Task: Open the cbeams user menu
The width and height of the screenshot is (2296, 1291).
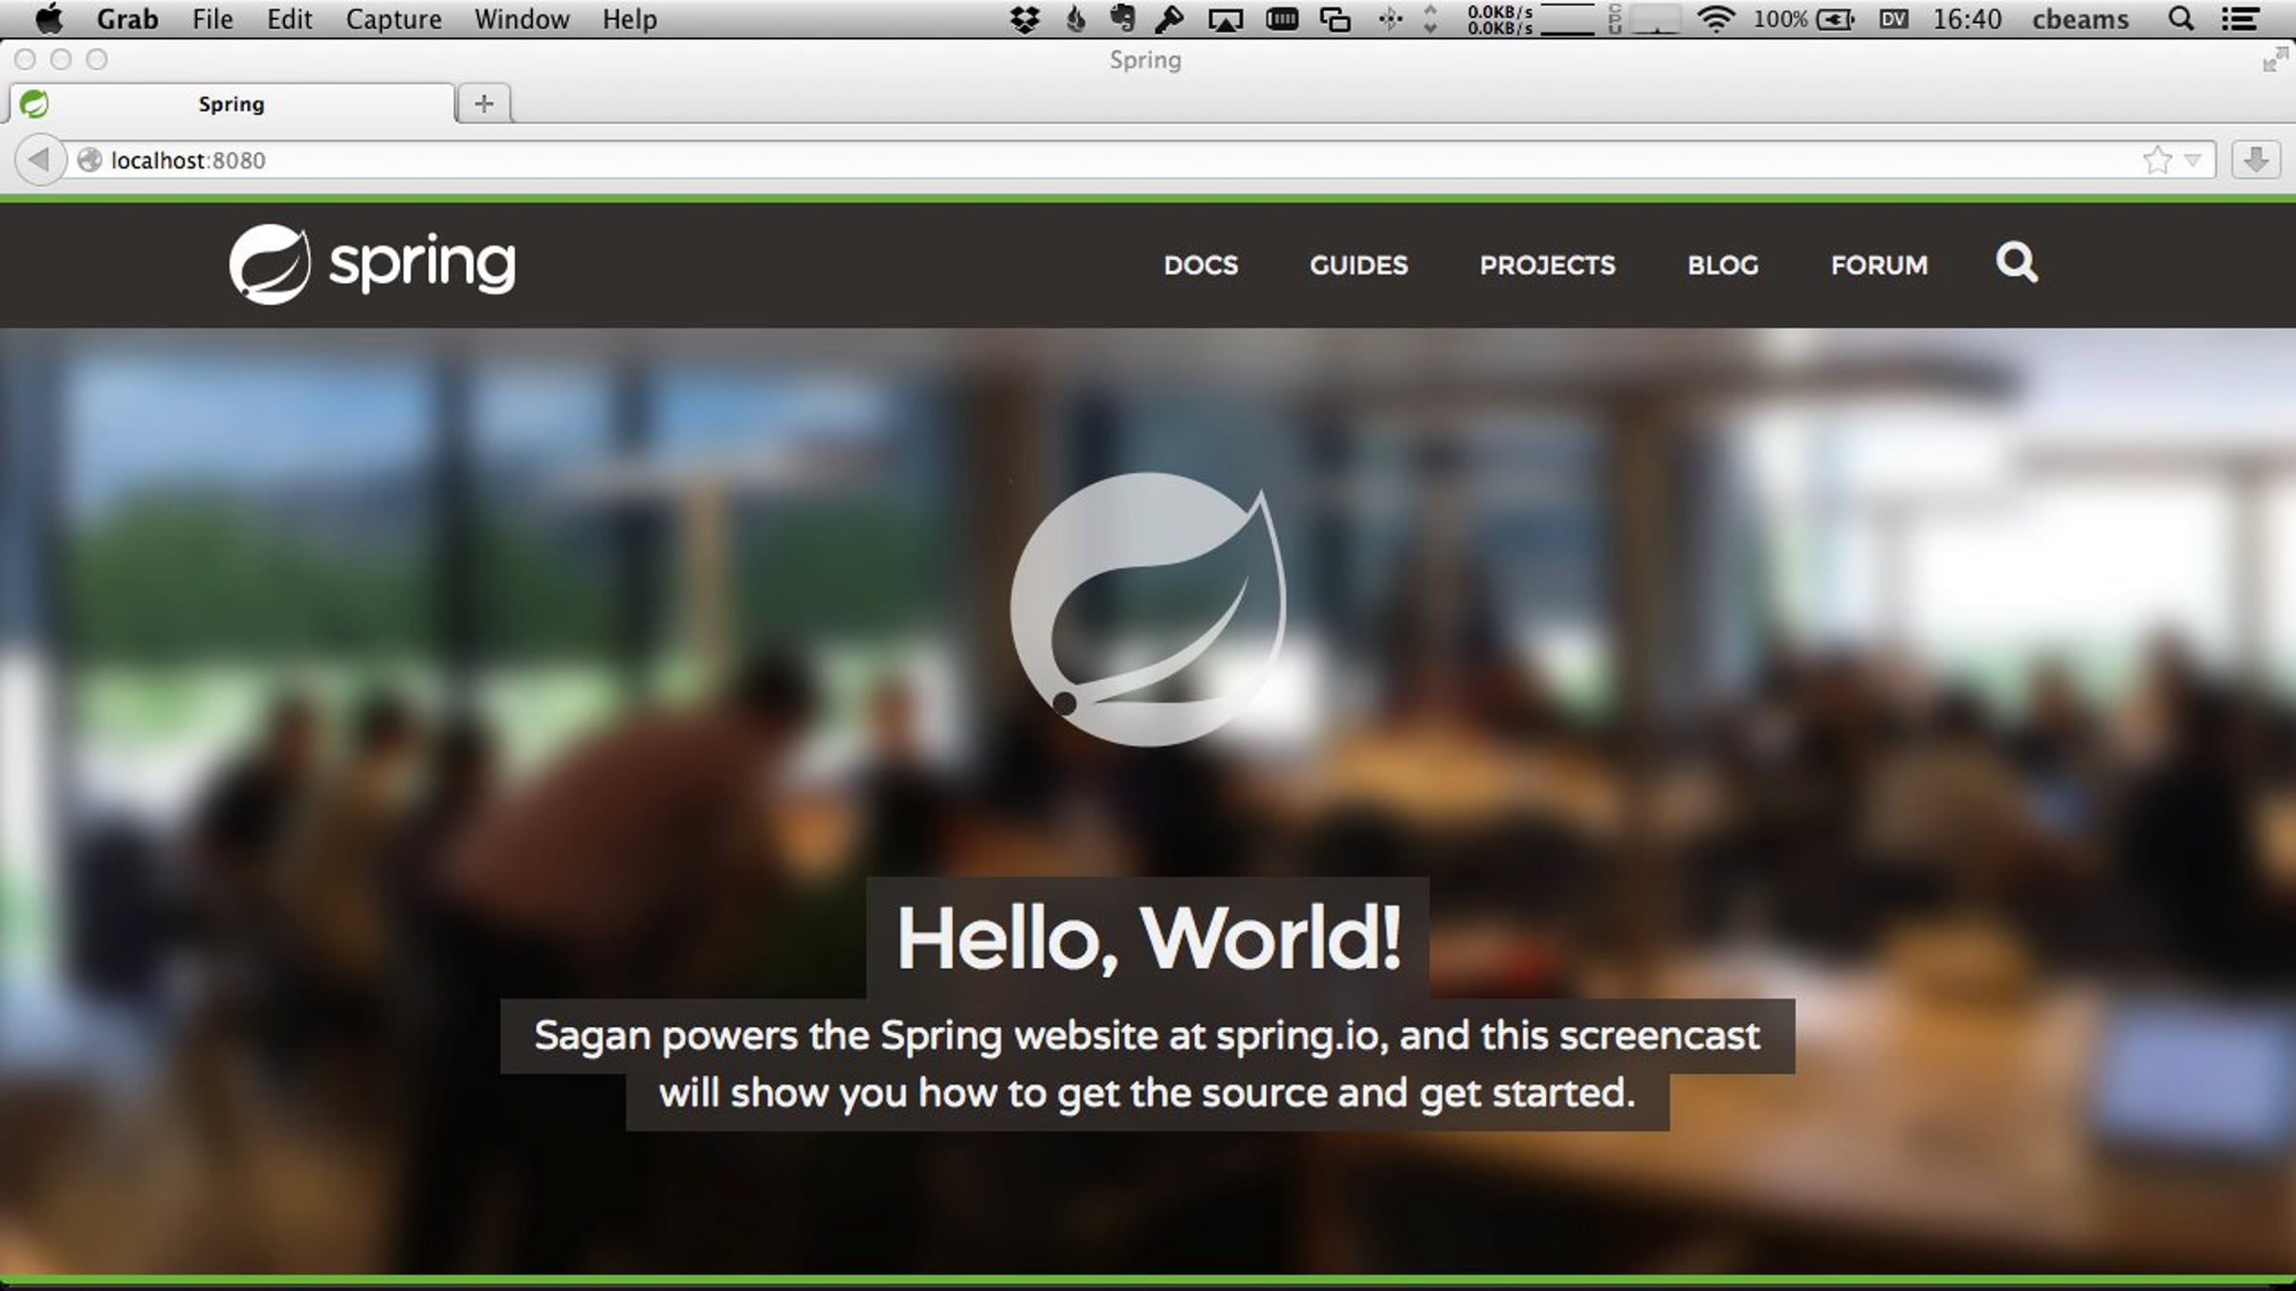Action: tap(2081, 19)
